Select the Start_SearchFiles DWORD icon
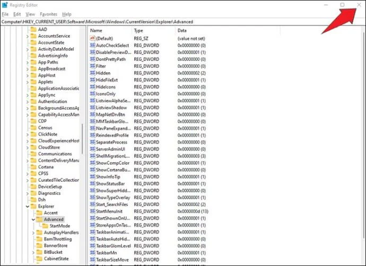Image resolution: width=366 pixels, height=266 pixels. [93, 204]
